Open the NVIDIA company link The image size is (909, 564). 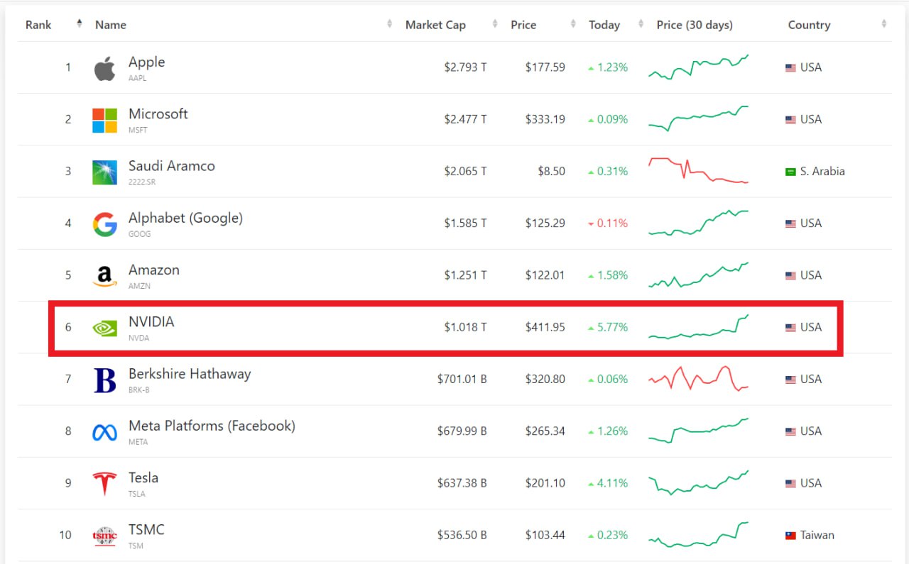[x=151, y=322]
